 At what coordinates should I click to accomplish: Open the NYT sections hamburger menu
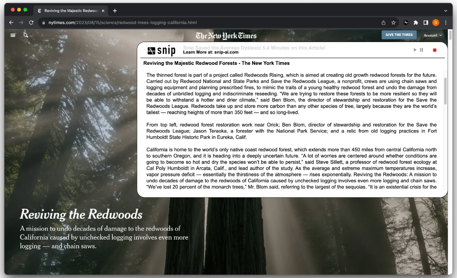coord(13,35)
